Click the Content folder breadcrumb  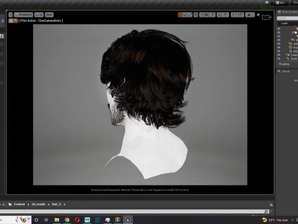tap(19, 204)
